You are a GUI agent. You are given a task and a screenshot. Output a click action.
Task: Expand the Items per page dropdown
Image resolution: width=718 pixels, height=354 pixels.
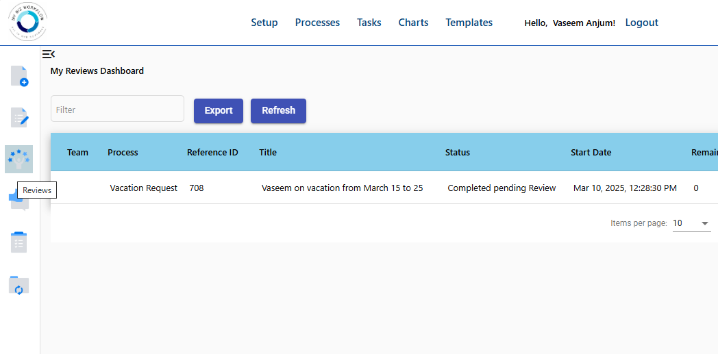click(691, 223)
